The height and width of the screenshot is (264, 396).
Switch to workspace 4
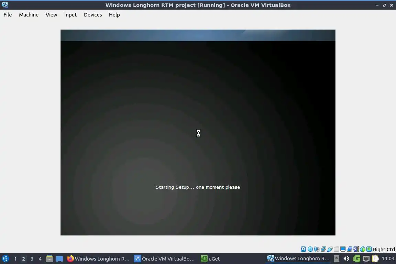(40, 259)
